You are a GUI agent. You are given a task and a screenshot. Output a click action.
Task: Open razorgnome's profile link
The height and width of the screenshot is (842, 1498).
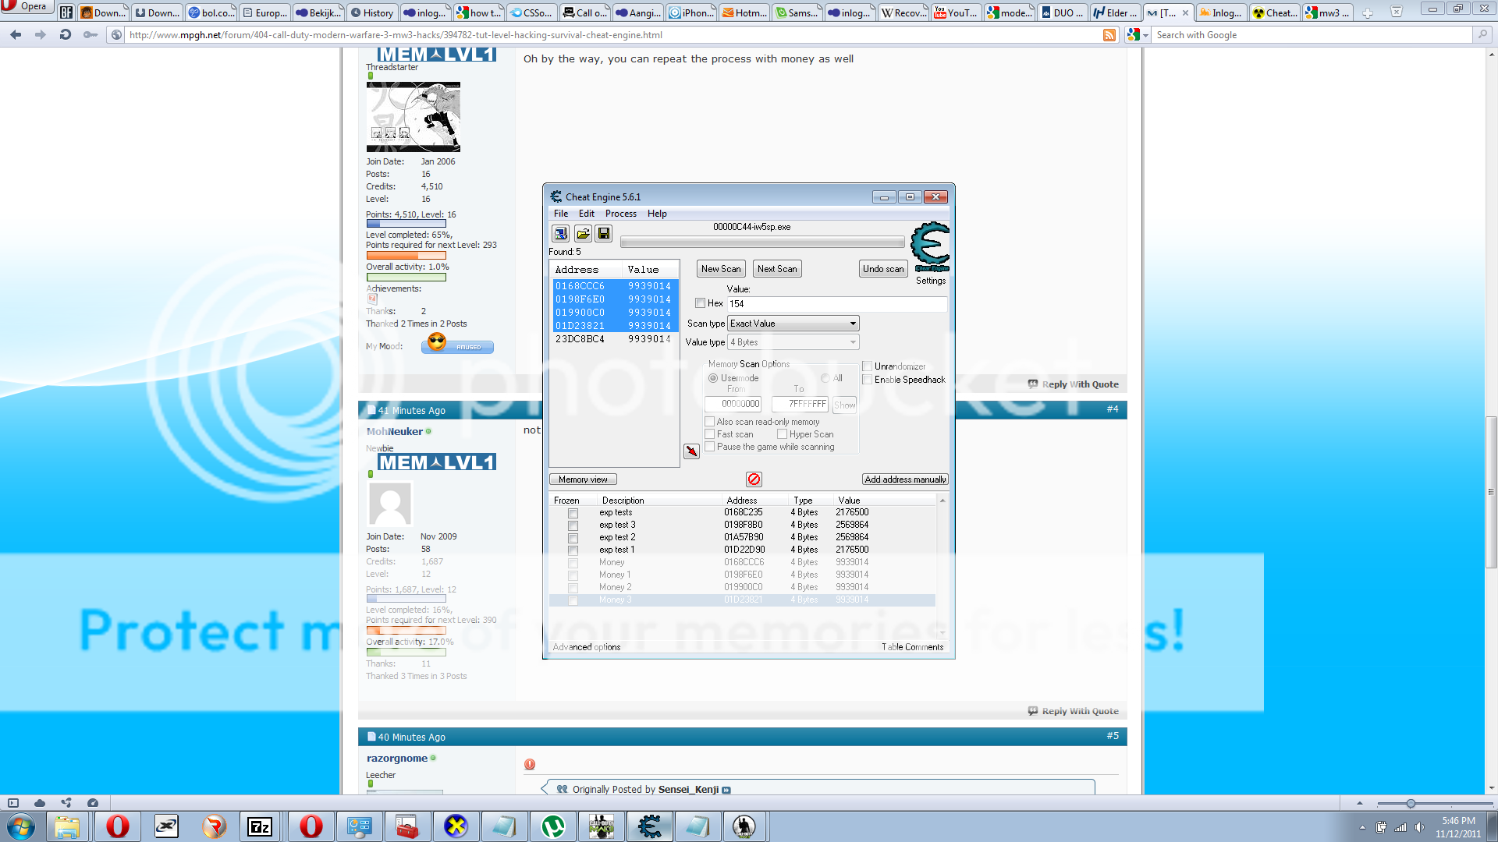(396, 759)
